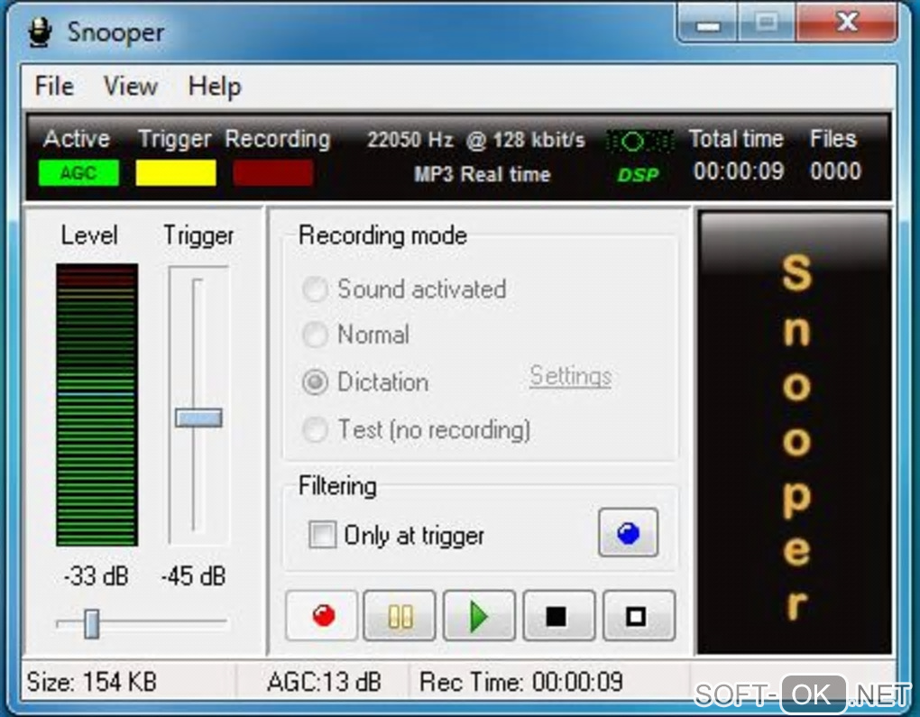
Task: Open the Dictation Settings link
Action: coord(570,376)
